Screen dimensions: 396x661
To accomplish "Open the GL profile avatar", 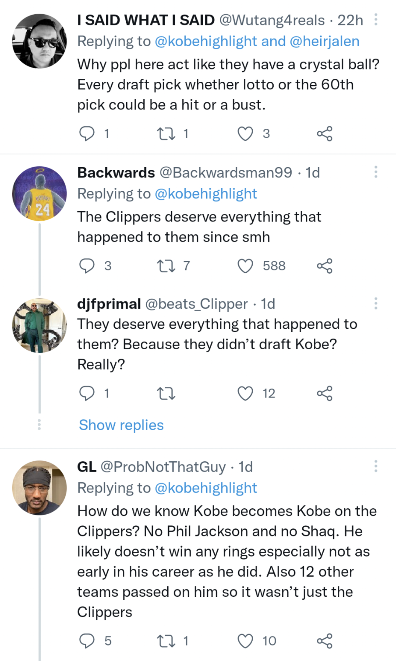I will click(x=39, y=488).
